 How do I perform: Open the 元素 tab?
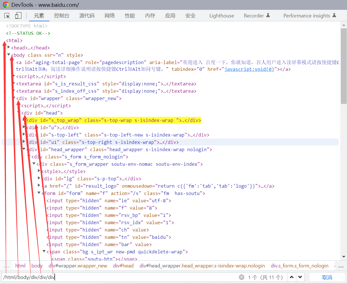point(39,16)
